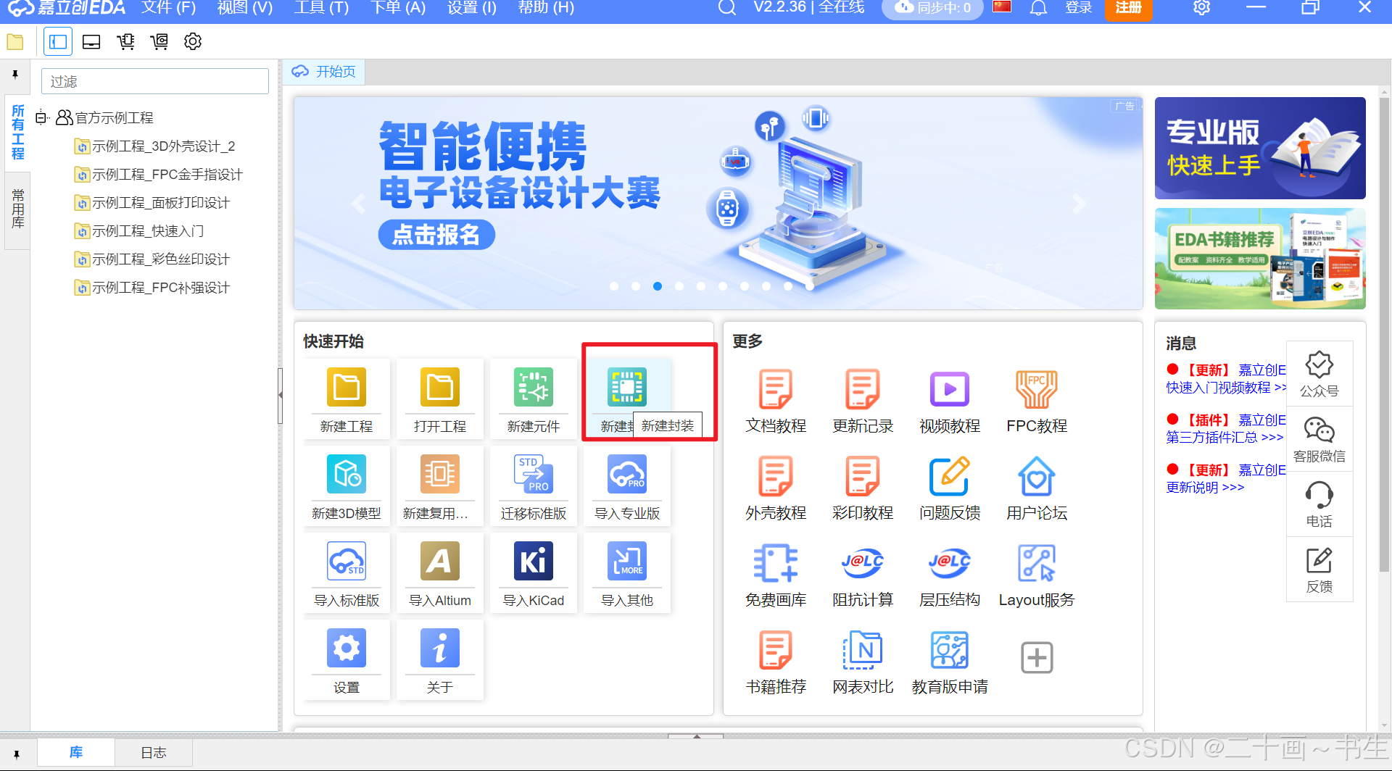Open 更新说明 >>> link
Screen dimensions: 1392x771
(x=1205, y=488)
